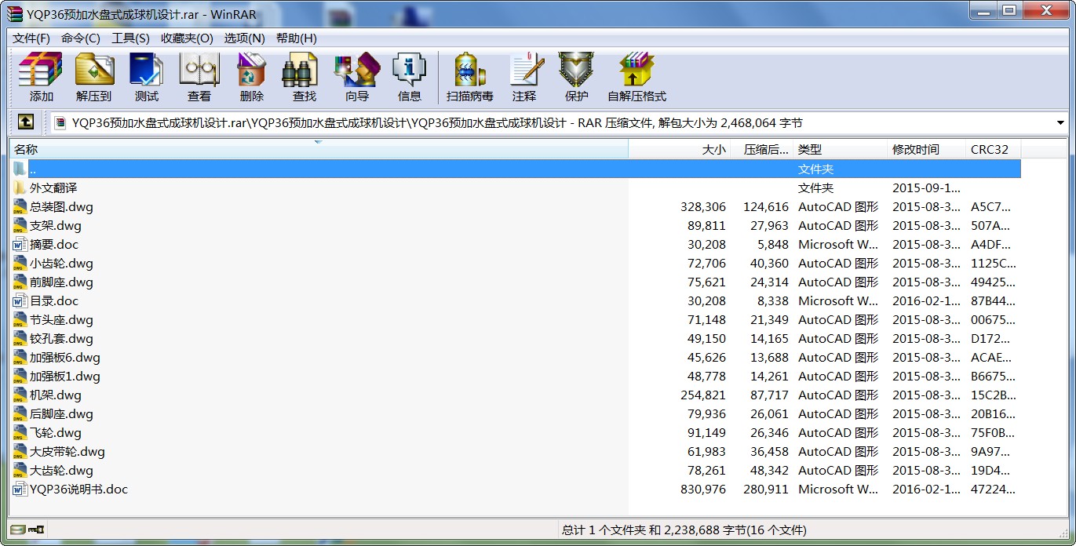Sort by CRC32 column header
This screenshot has height=546, width=1076.
coord(994,149)
